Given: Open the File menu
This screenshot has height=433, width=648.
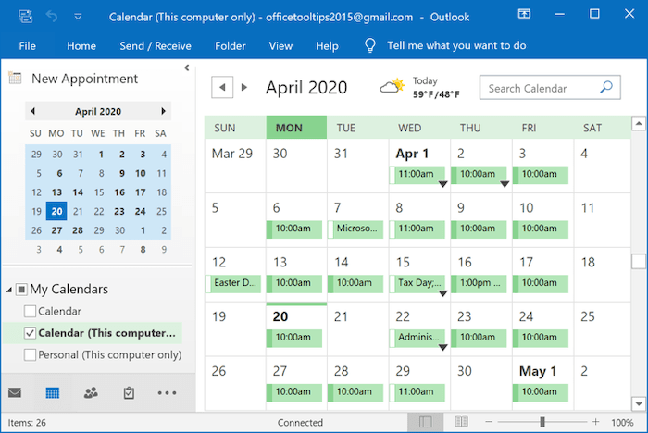Looking at the screenshot, I should (x=27, y=46).
